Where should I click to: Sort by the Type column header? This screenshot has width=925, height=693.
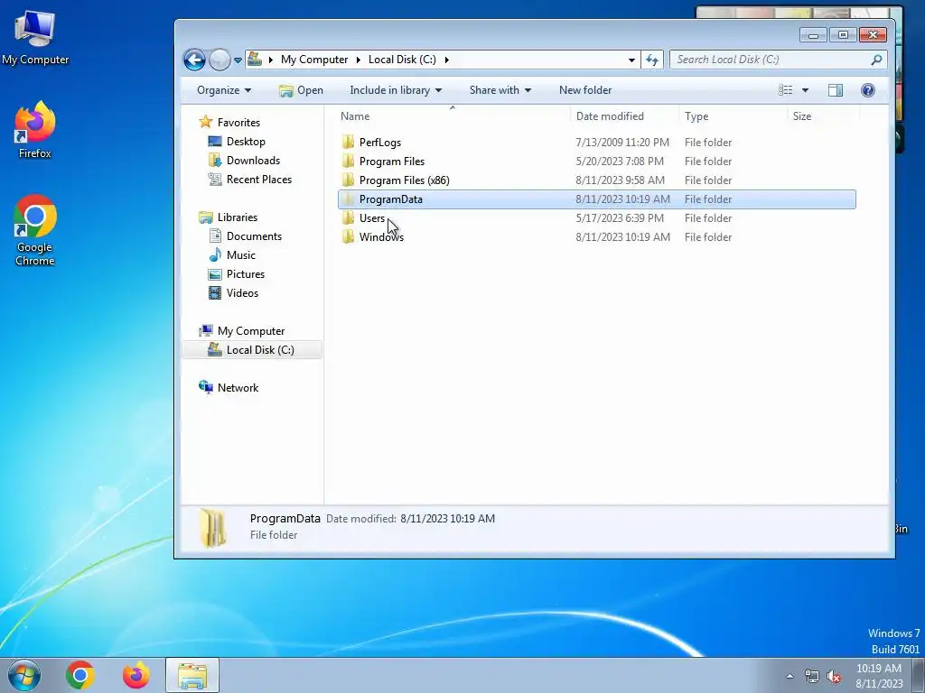pyautogui.click(x=733, y=116)
